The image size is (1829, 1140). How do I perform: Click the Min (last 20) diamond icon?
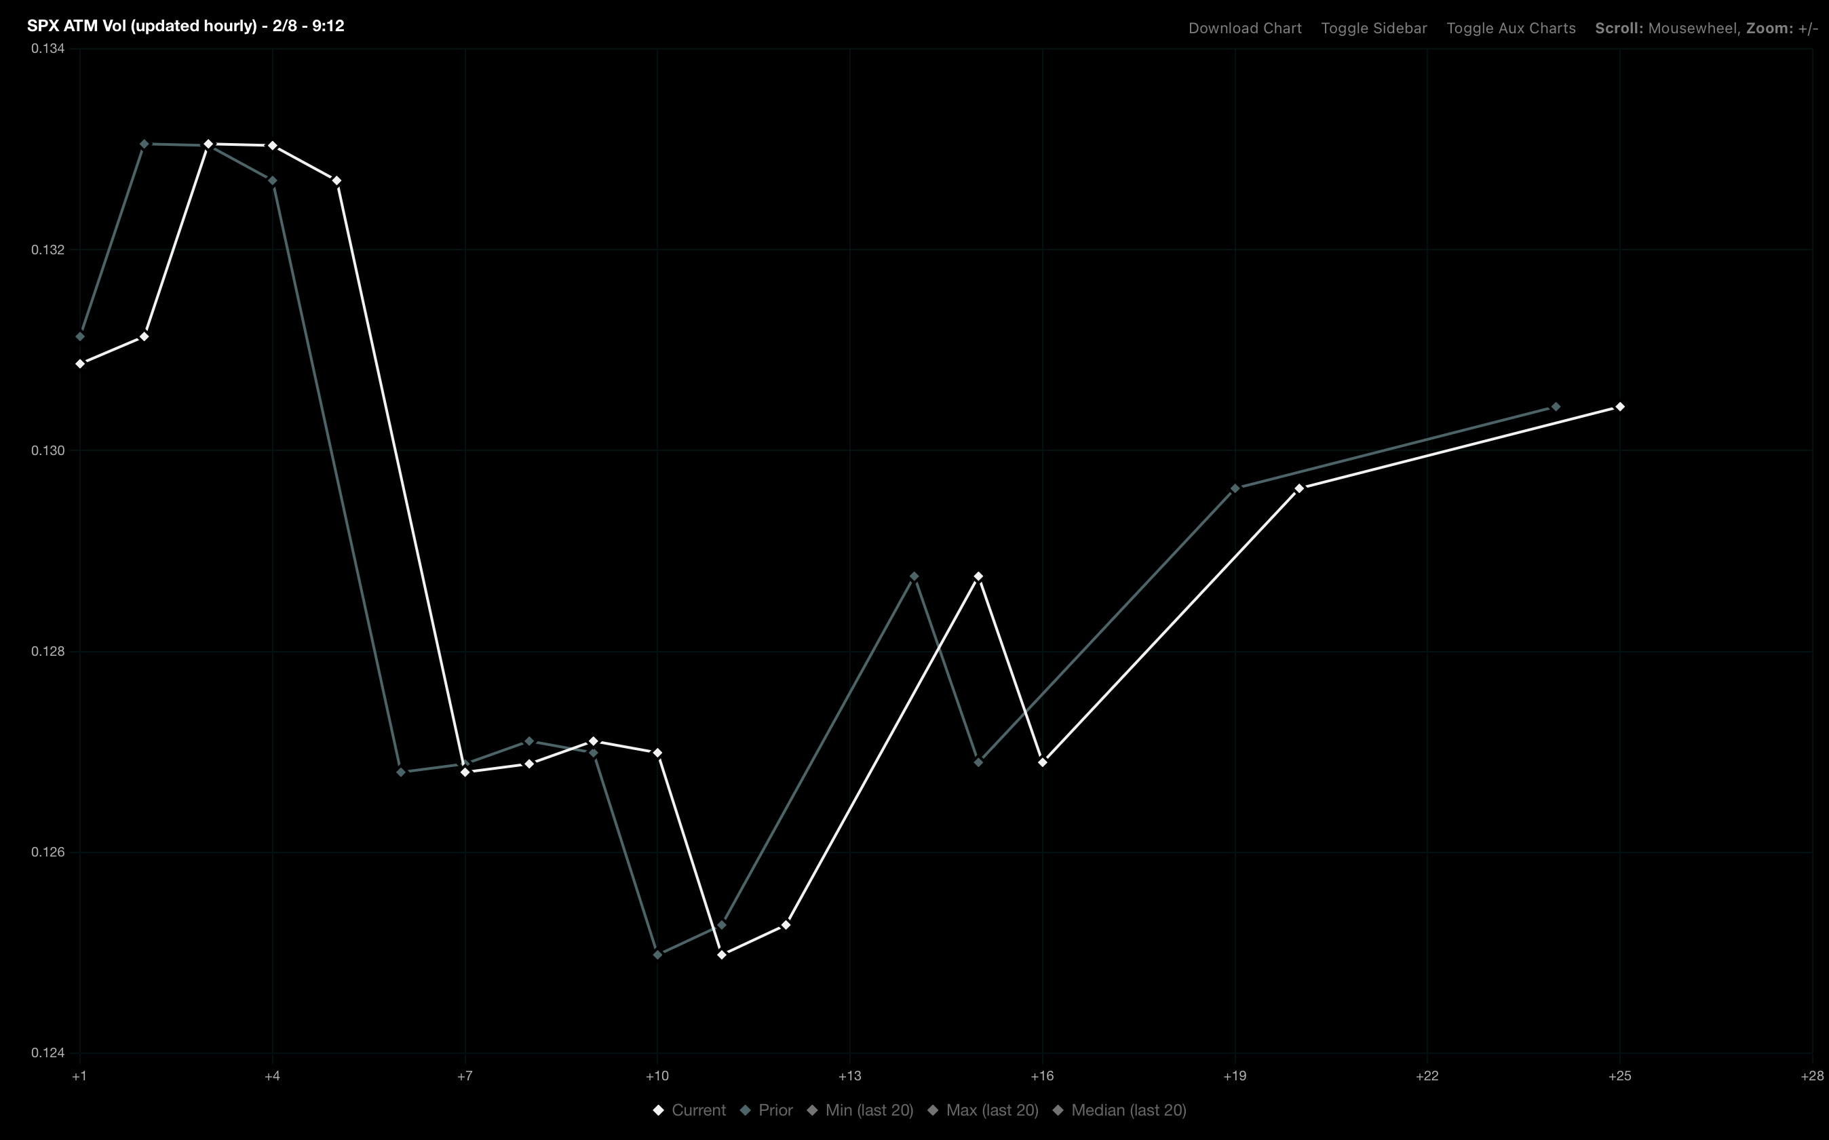click(811, 1110)
